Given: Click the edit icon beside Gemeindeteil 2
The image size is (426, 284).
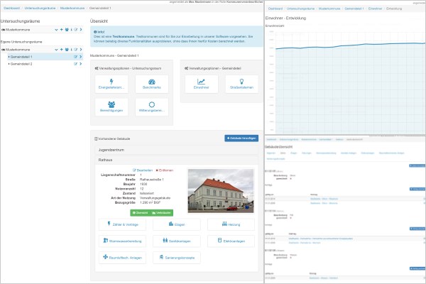Looking at the screenshot, I should 75,64.
